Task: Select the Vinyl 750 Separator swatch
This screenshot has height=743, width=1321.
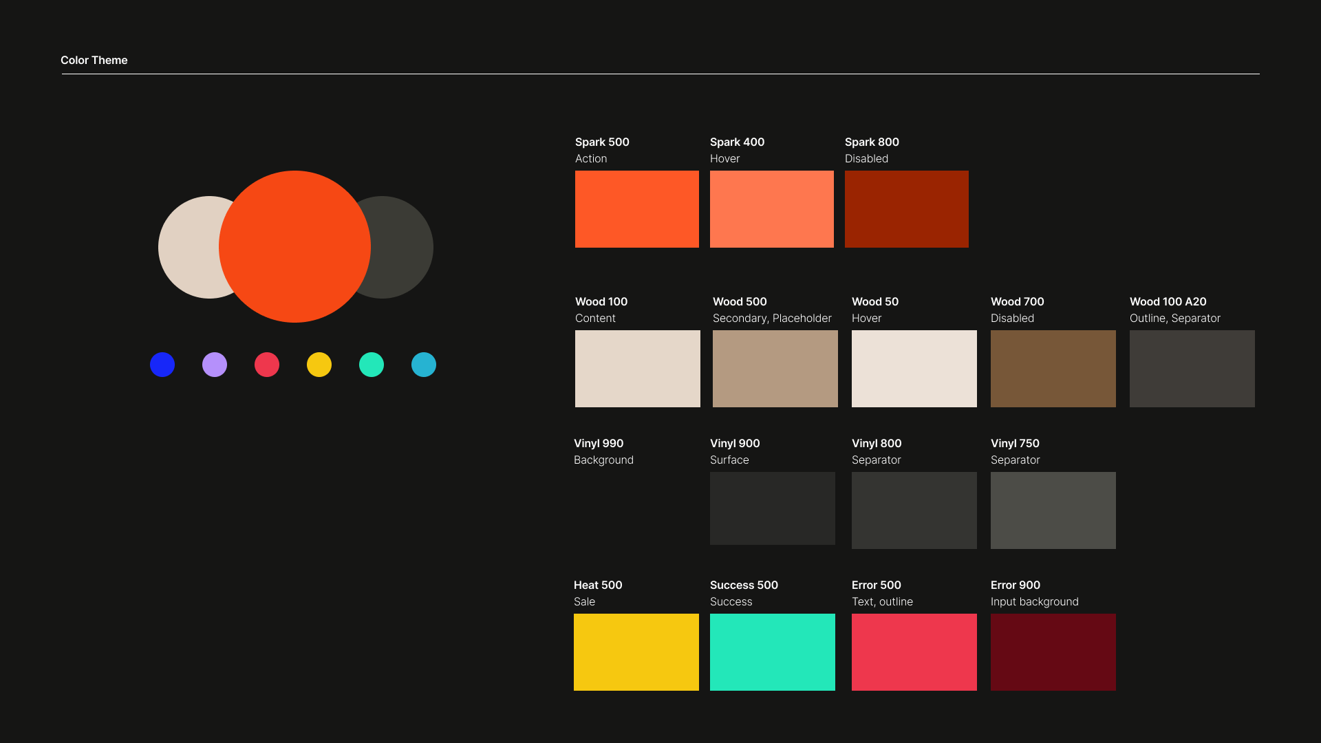Action: 1053,510
